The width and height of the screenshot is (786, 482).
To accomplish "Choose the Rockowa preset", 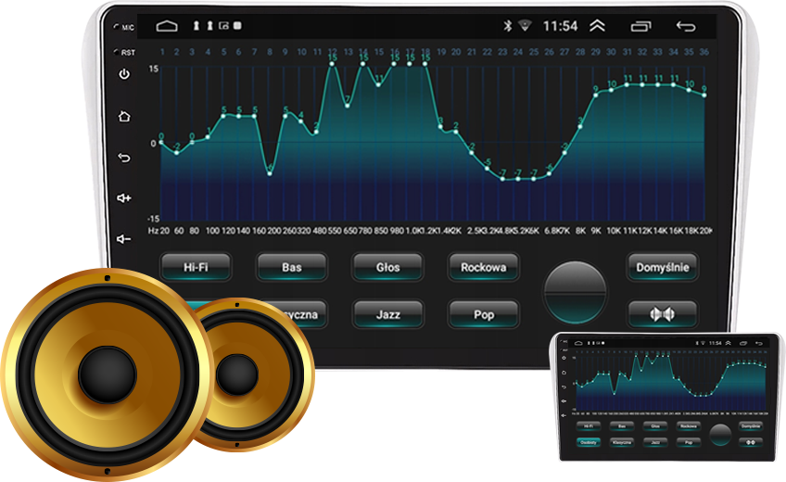I will tap(484, 267).
